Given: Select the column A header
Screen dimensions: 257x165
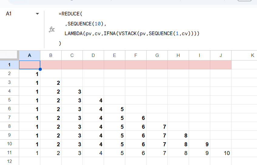Looking at the screenshot, I should pos(29,55).
